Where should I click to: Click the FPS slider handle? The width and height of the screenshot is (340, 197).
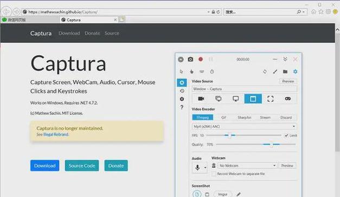(x=229, y=135)
